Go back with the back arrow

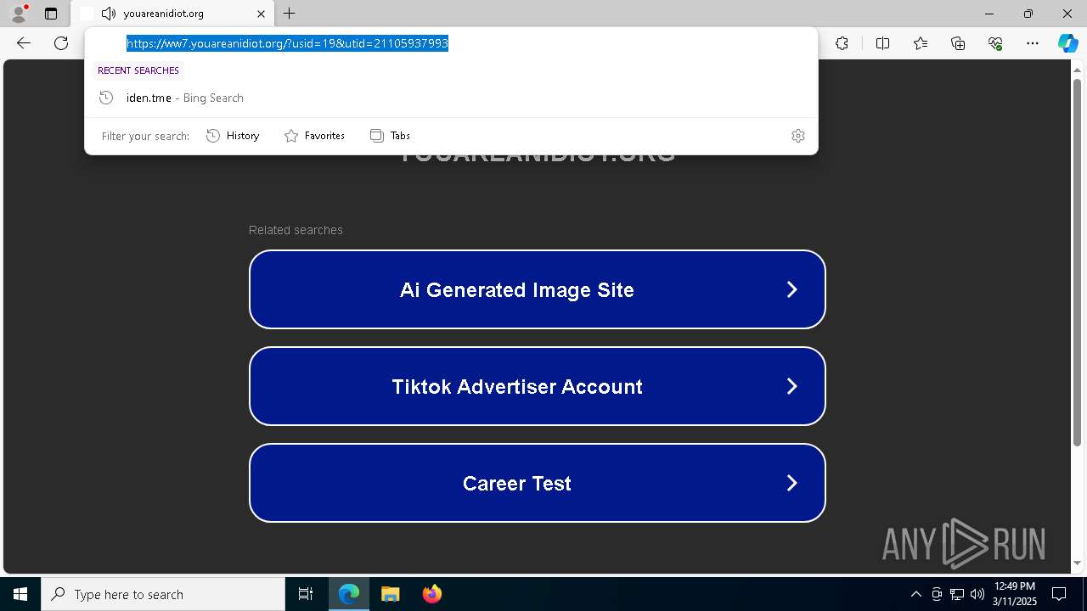[x=24, y=43]
